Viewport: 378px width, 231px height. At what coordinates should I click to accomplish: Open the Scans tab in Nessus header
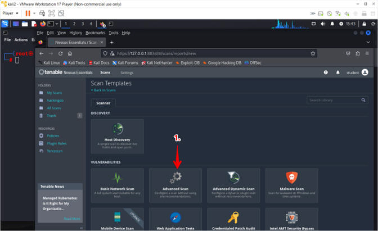(105, 73)
